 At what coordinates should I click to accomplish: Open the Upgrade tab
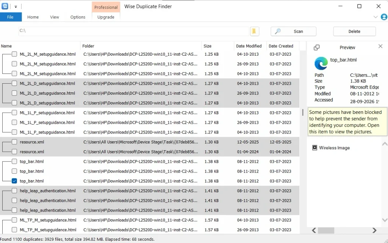pos(106,17)
